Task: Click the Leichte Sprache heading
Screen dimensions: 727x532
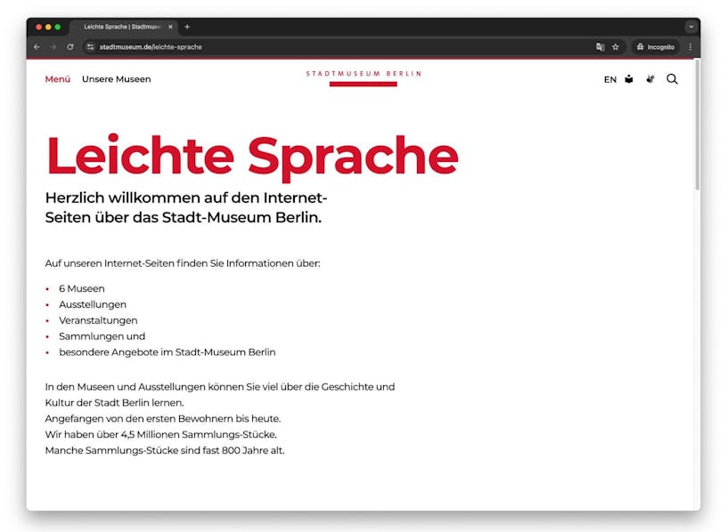Action: point(252,156)
